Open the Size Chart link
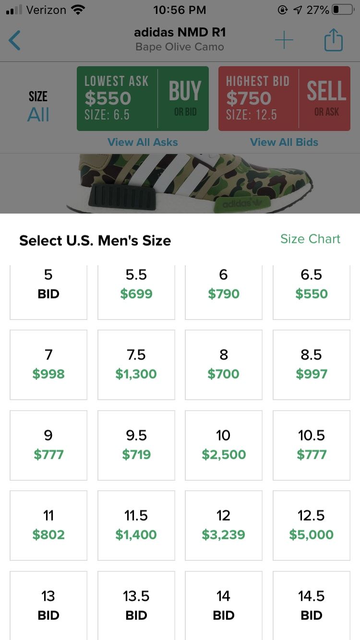360x640 pixels. pos(310,239)
